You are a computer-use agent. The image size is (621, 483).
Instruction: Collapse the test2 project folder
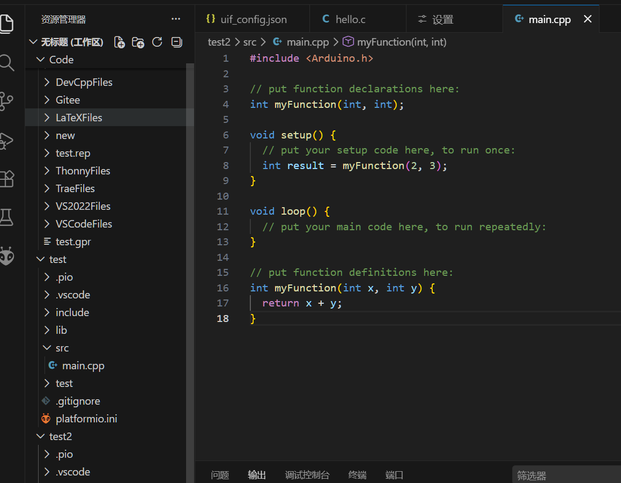(x=40, y=436)
